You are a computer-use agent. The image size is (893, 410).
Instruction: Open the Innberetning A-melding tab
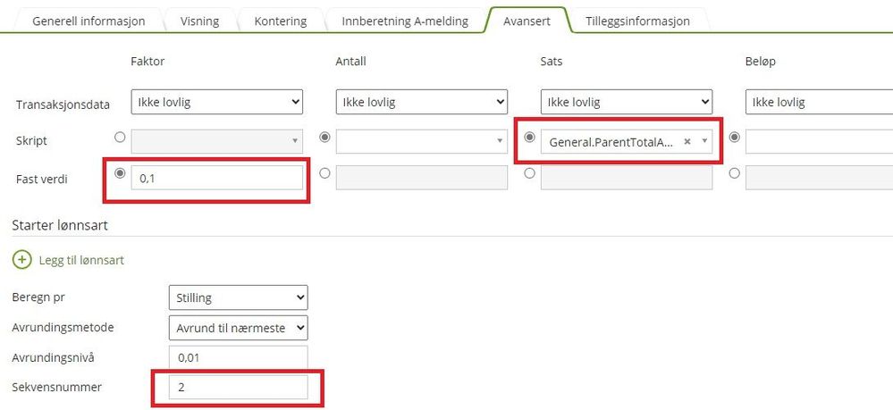(405, 21)
